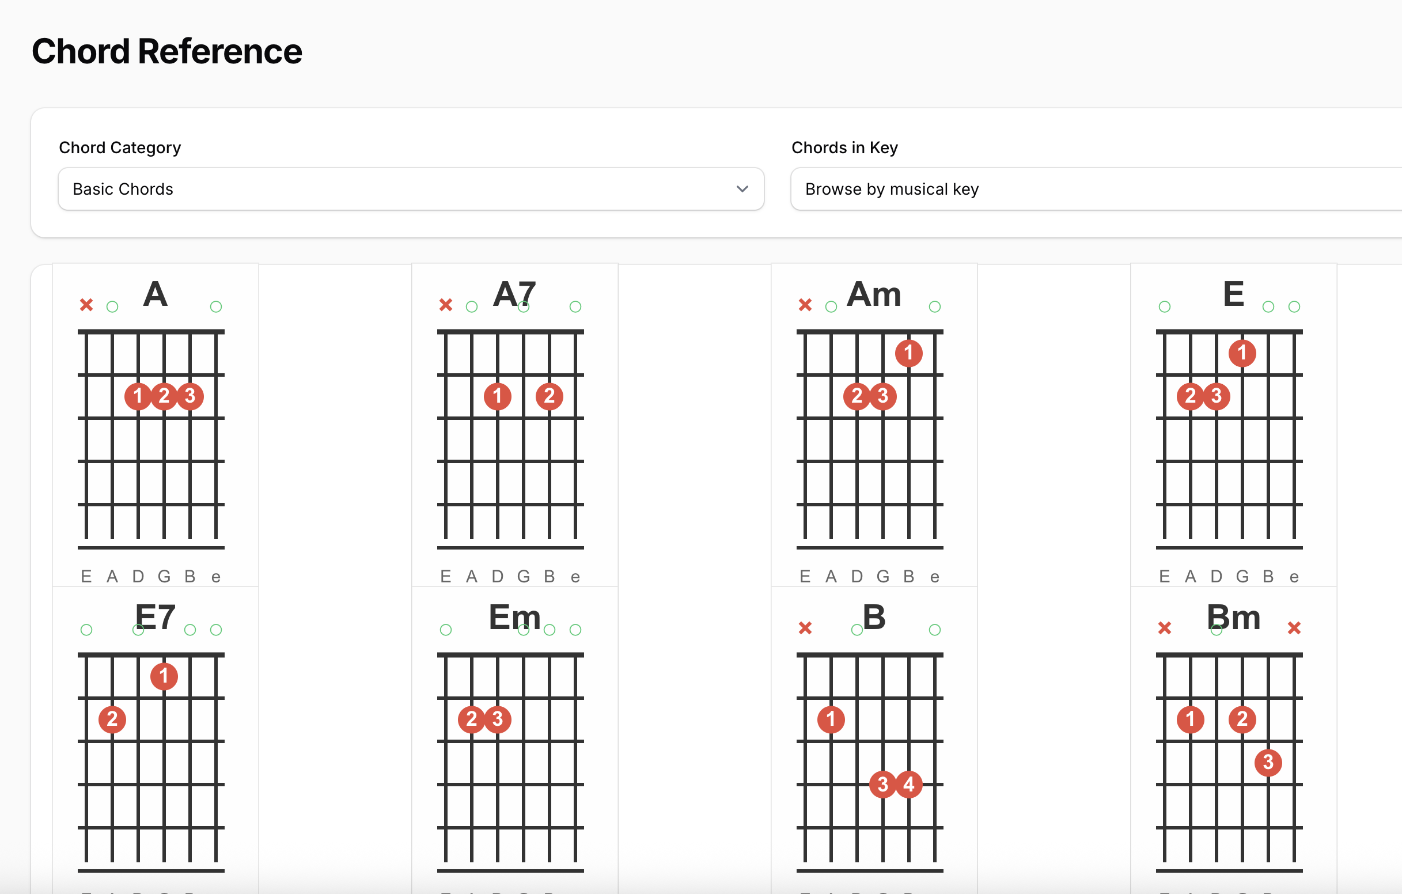Click the red finger dot 2 on the E chord

point(1190,397)
